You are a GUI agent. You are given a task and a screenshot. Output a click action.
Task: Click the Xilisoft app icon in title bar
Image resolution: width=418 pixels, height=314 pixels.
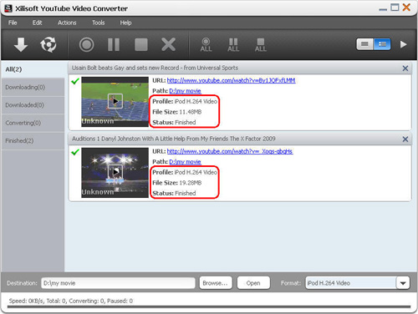pos(8,8)
